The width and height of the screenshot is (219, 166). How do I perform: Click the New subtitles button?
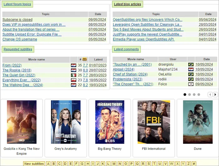(x=34, y=164)
